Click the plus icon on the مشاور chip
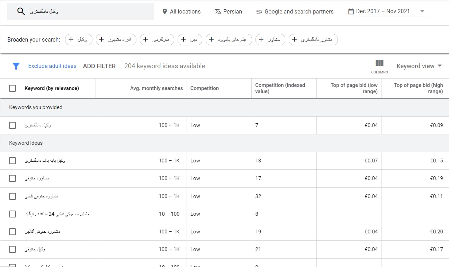The height and width of the screenshot is (267, 449). (x=261, y=39)
